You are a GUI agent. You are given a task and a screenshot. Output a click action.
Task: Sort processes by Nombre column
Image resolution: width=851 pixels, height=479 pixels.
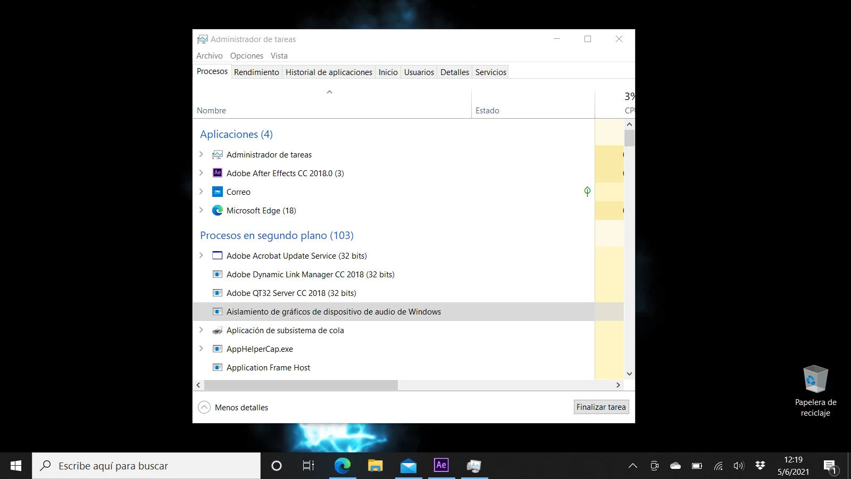(331, 104)
